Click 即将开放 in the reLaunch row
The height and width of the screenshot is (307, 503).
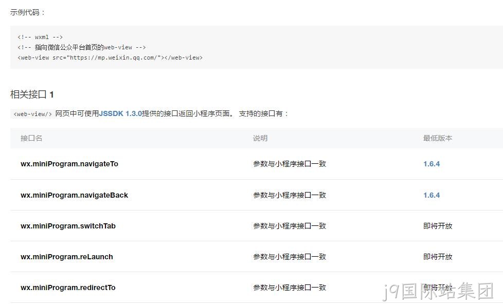(x=438, y=257)
